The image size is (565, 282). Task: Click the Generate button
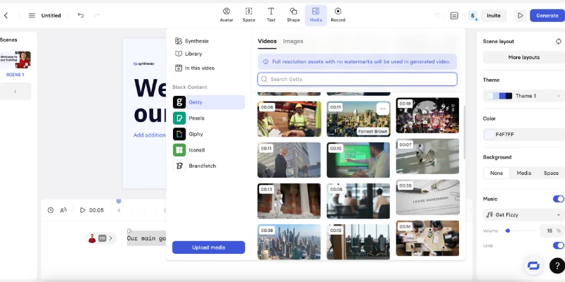coord(547,16)
